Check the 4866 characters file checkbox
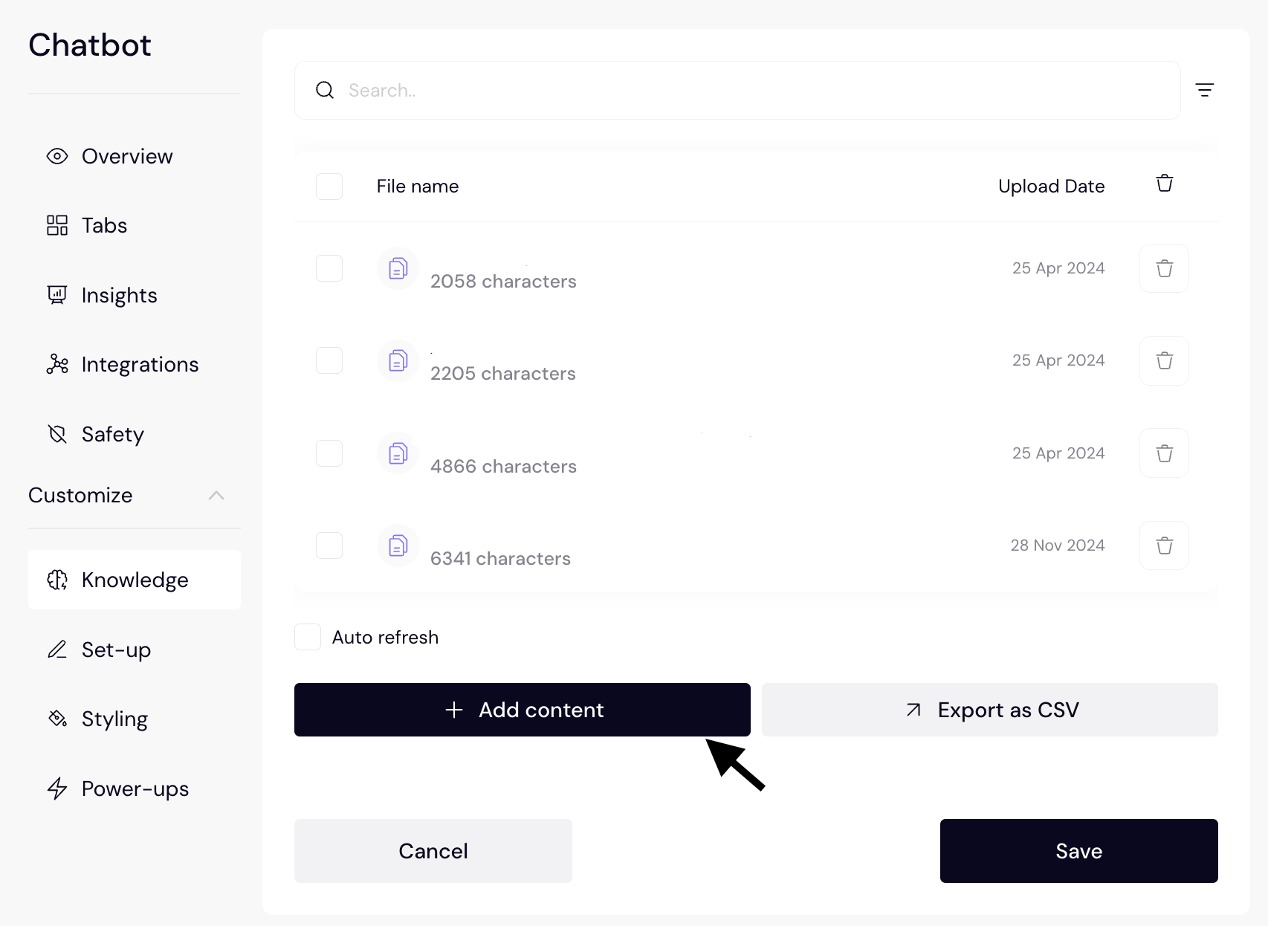Image resolution: width=1268 pixels, height=926 pixels. point(329,453)
